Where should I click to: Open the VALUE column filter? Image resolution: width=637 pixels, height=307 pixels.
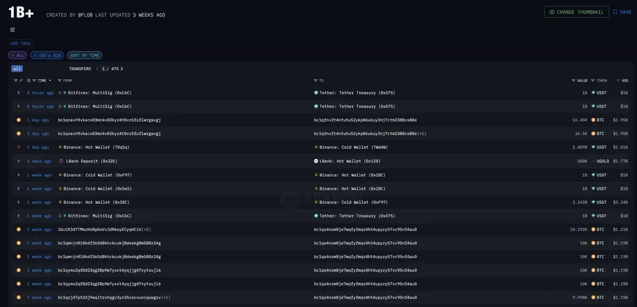point(573,81)
